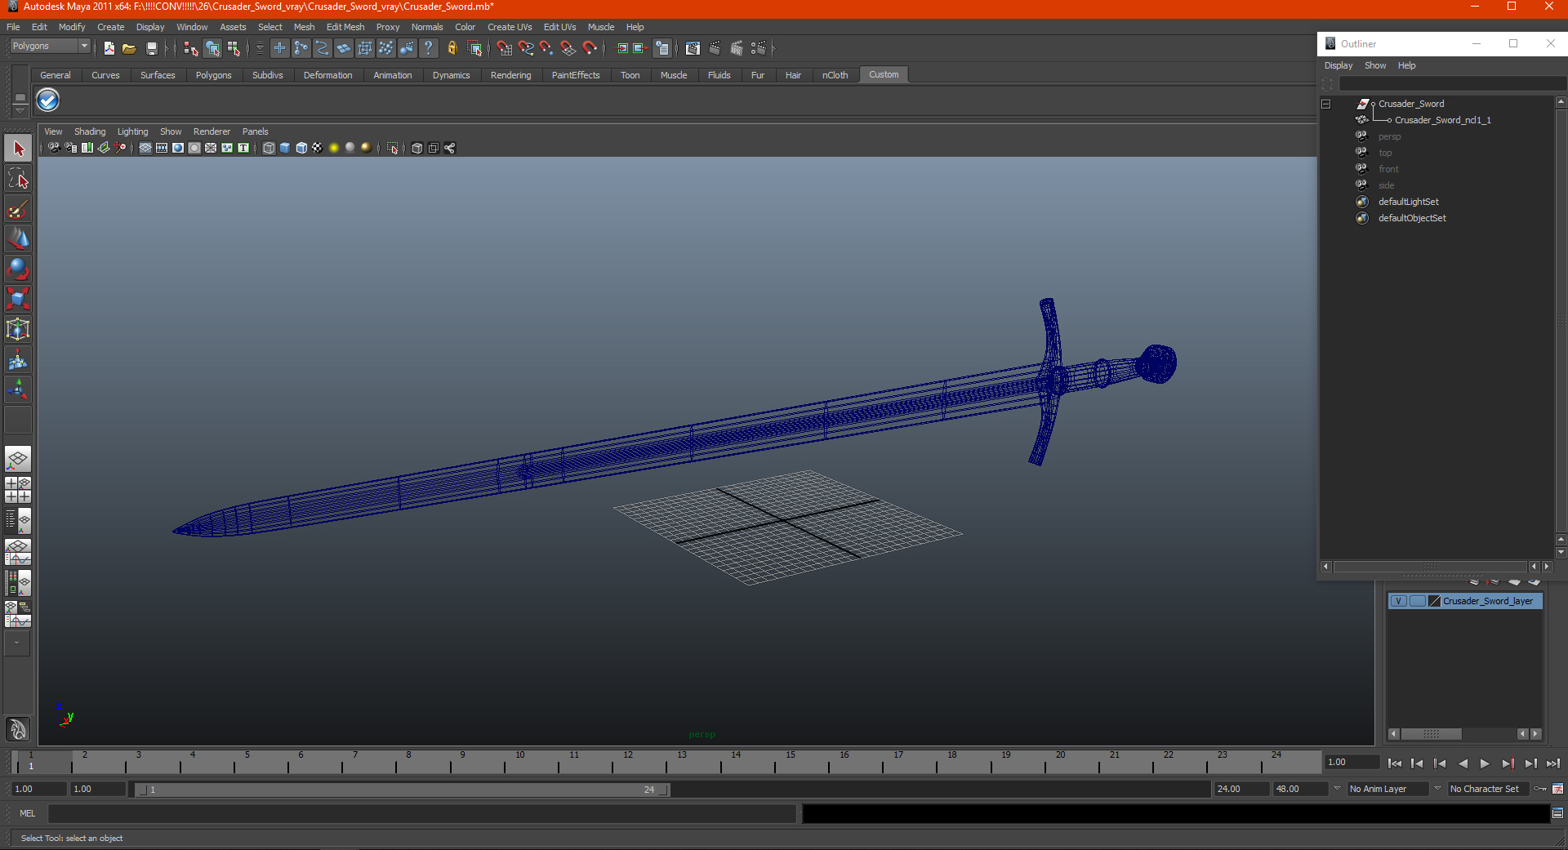The image size is (1568, 850).
Task: Click snap to curves magnet icon
Action: [526, 49]
